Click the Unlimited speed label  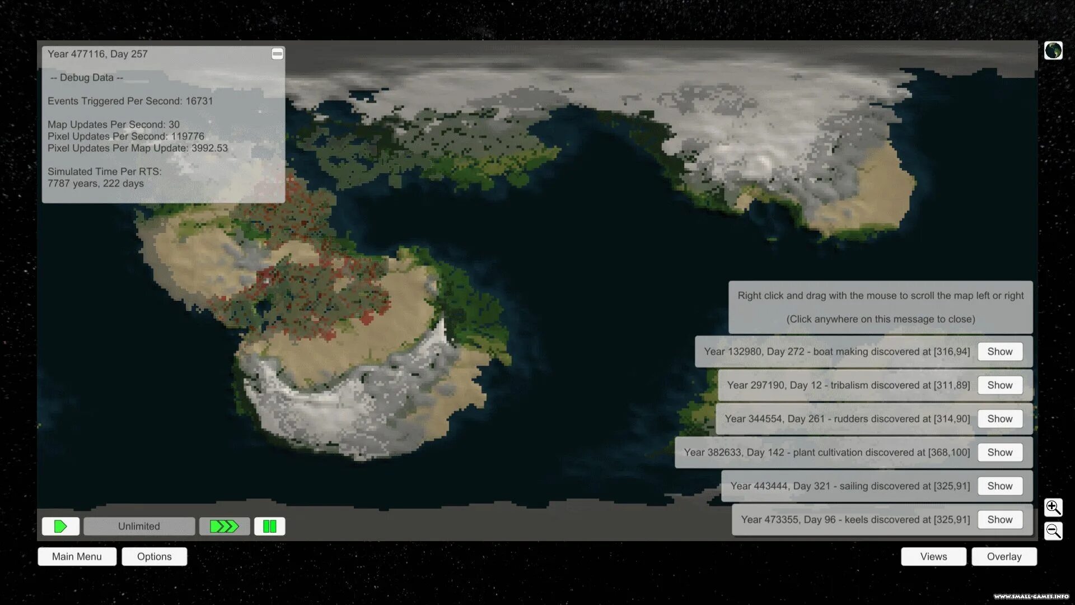(x=139, y=526)
